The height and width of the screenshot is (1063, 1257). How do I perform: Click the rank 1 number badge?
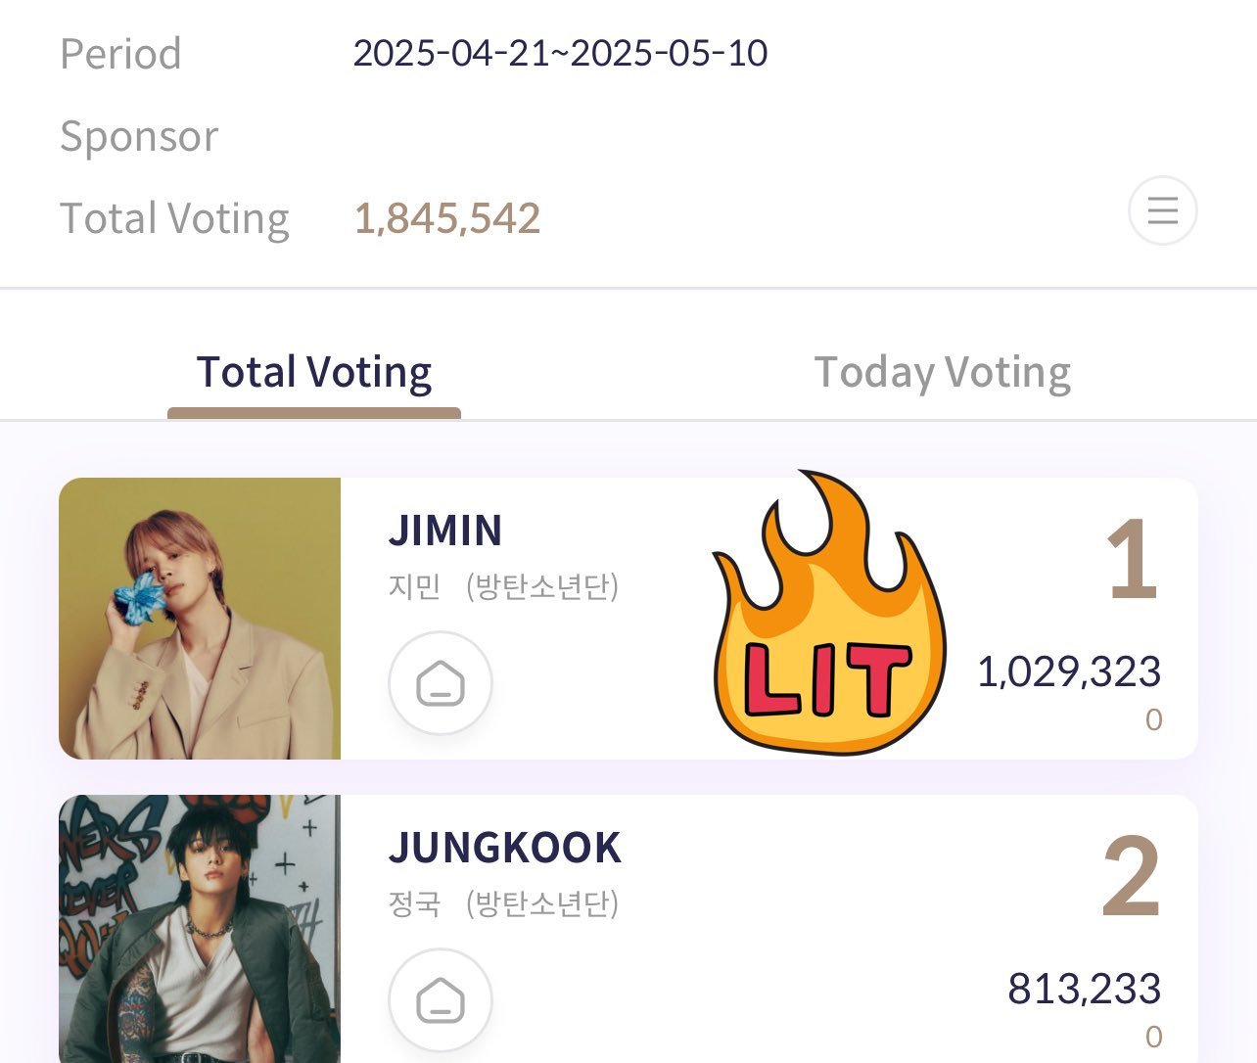1132,560
